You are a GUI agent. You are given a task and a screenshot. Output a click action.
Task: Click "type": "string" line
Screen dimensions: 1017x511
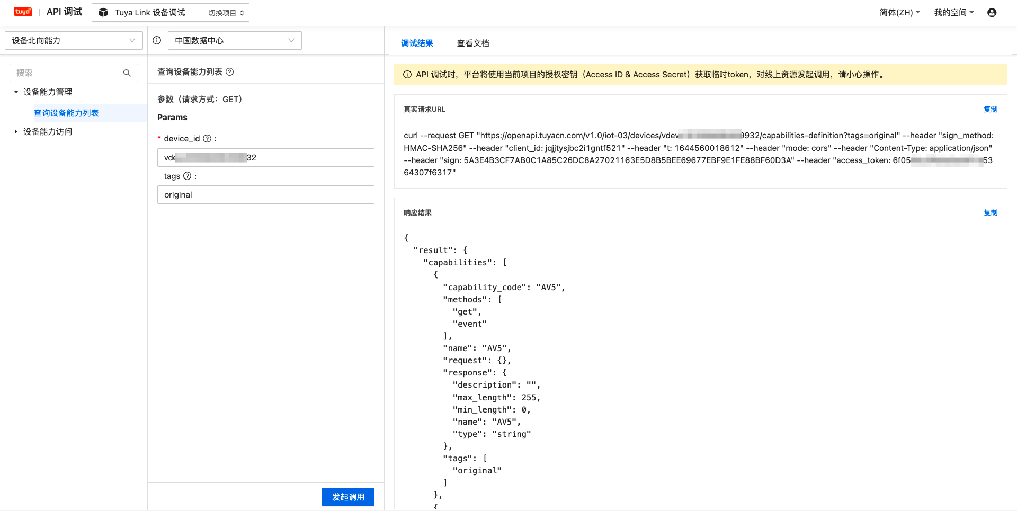click(x=492, y=434)
